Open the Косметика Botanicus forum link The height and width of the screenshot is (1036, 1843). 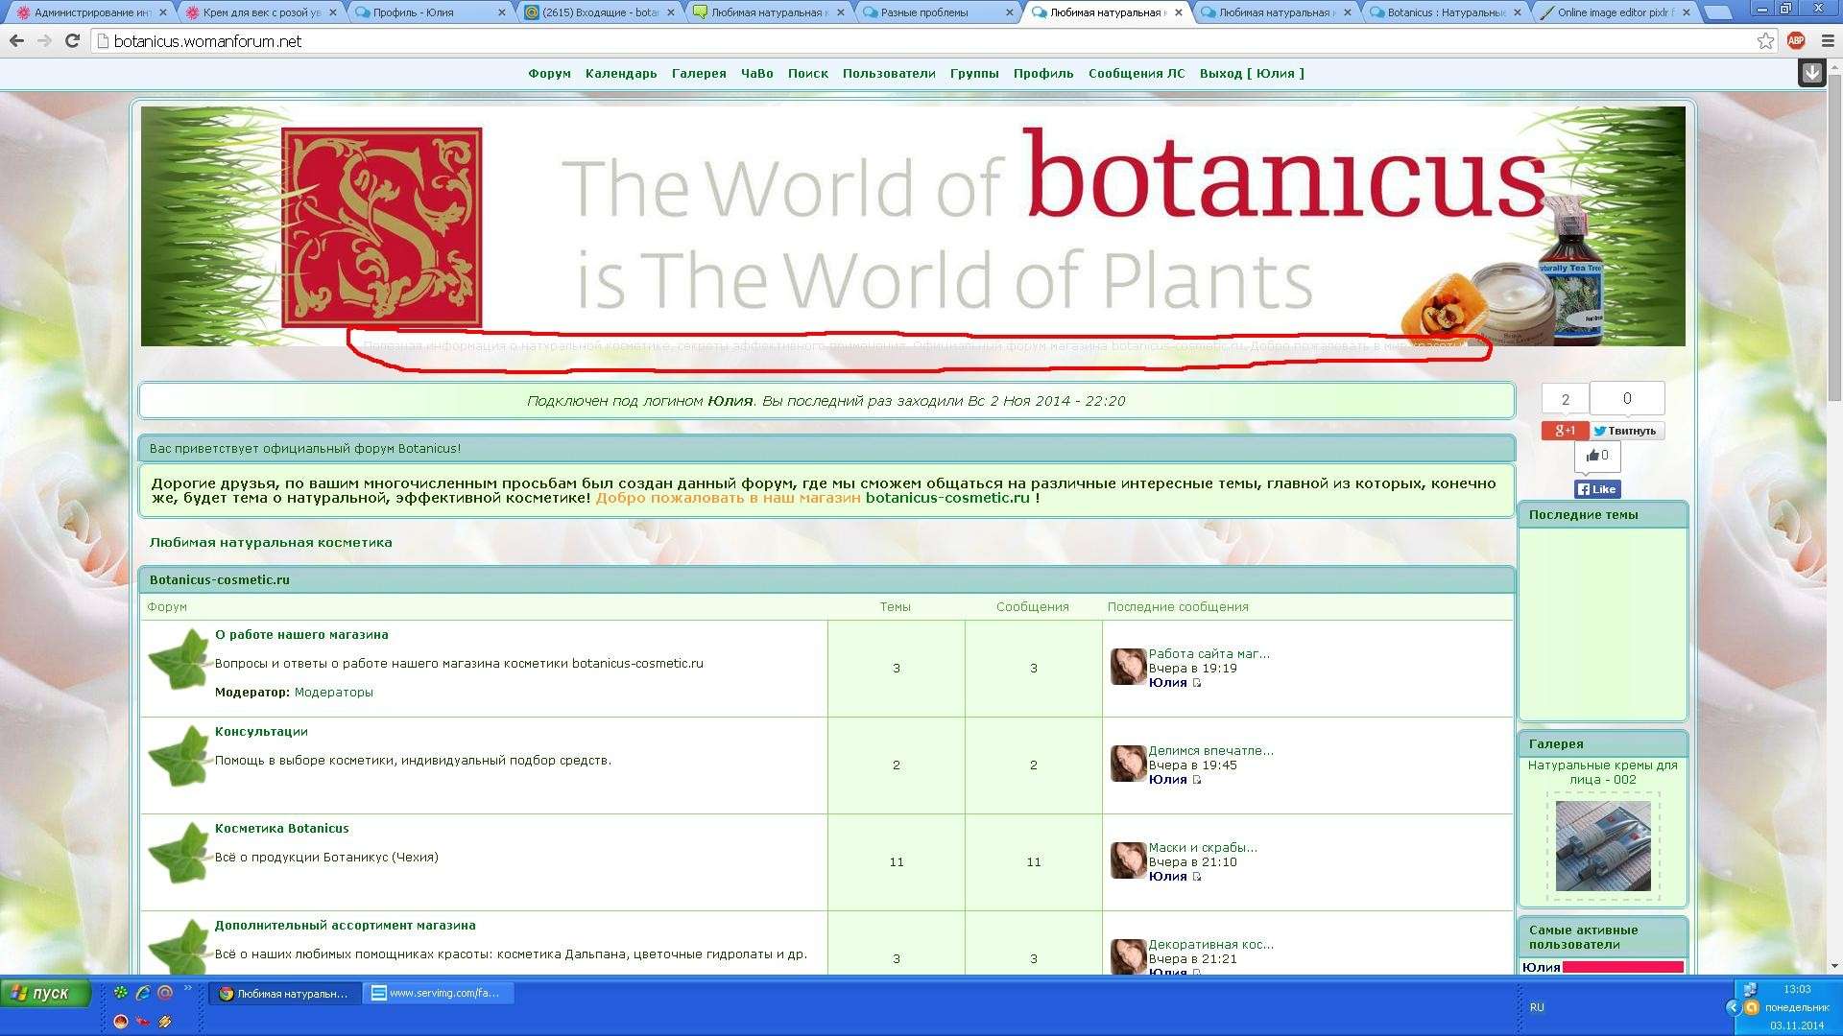[x=281, y=829]
